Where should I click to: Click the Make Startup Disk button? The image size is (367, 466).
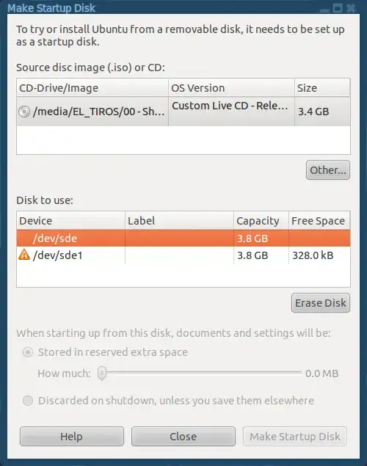click(295, 437)
